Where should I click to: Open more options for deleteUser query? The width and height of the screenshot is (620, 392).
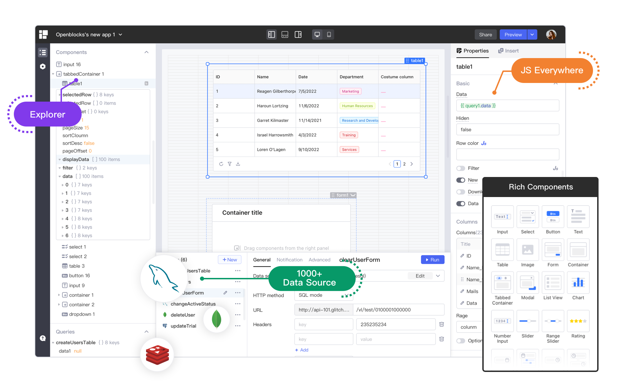[238, 315]
